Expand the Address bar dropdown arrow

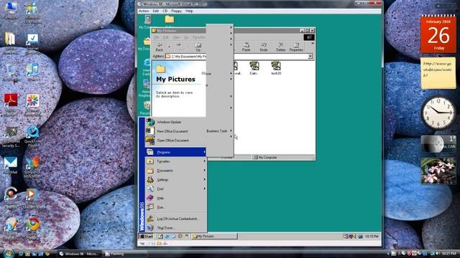(310, 56)
